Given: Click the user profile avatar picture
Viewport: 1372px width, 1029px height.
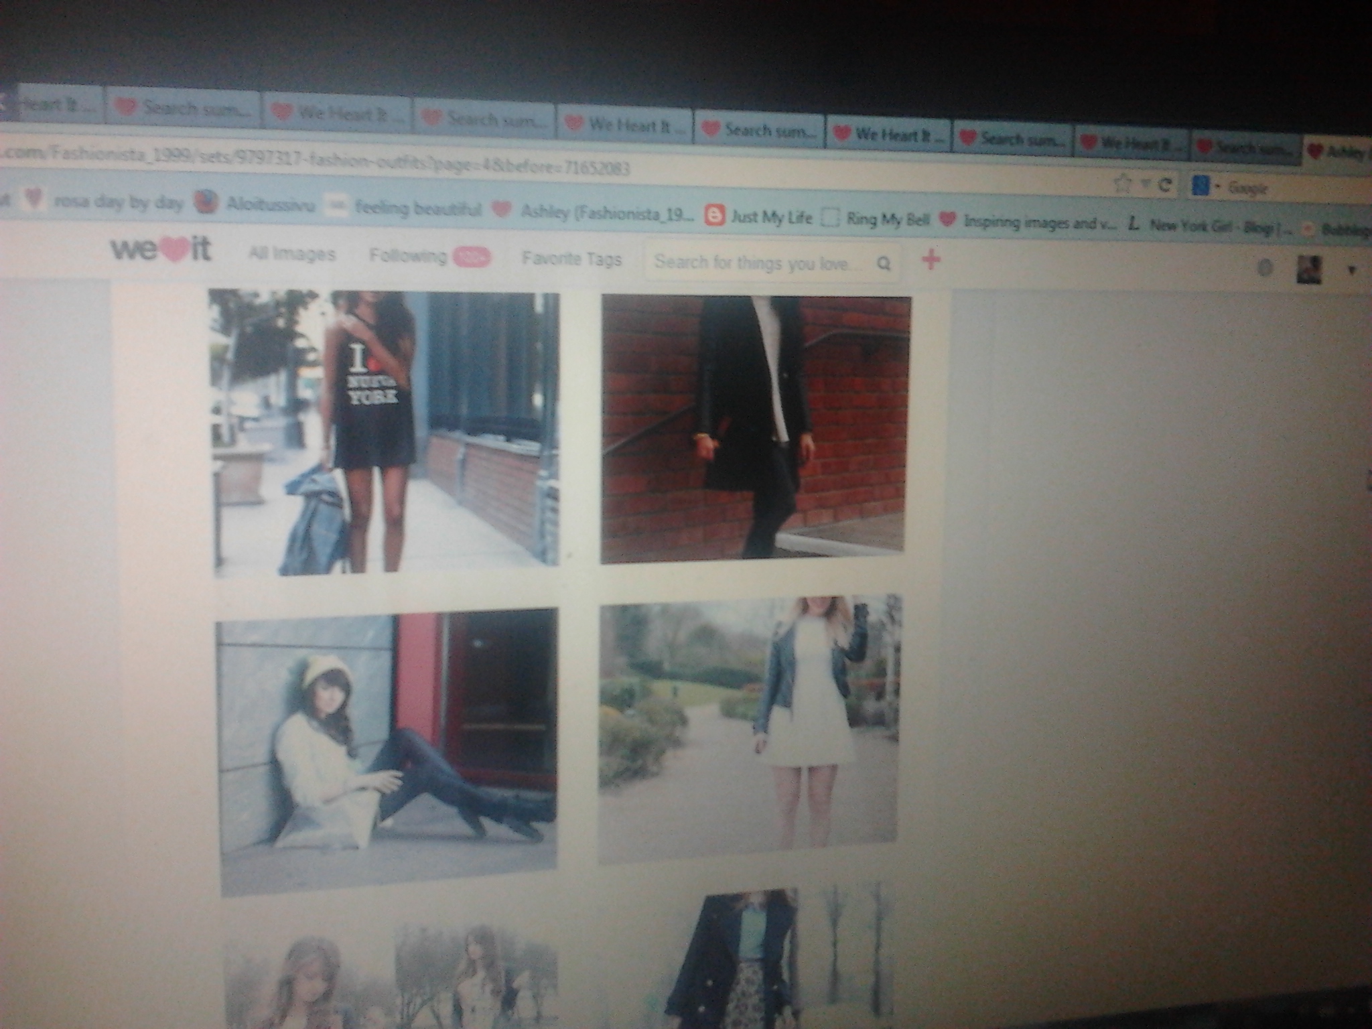Looking at the screenshot, I should (1309, 270).
